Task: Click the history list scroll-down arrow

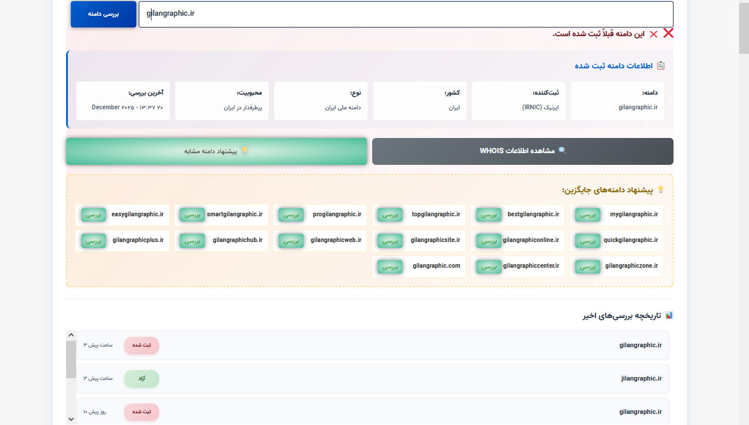Action: (71, 419)
